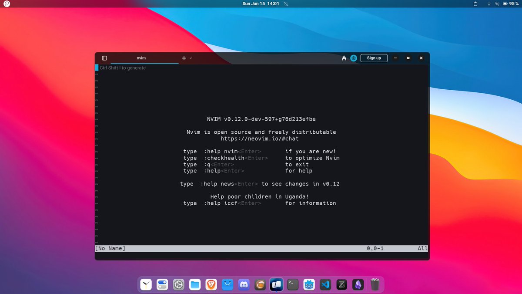Toggle the sidebar panel icon in Wave terminal

[104, 58]
